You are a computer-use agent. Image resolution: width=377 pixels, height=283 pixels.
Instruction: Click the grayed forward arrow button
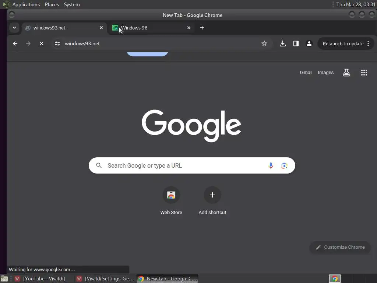pyautogui.click(x=28, y=43)
